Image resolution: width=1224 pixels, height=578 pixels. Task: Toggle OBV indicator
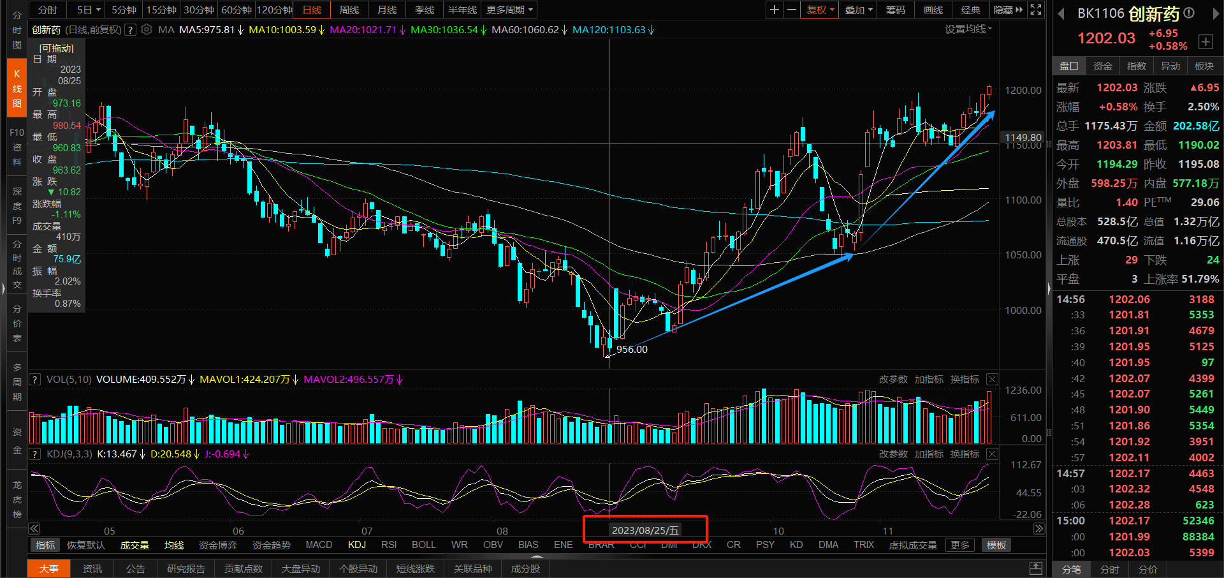click(493, 545)
